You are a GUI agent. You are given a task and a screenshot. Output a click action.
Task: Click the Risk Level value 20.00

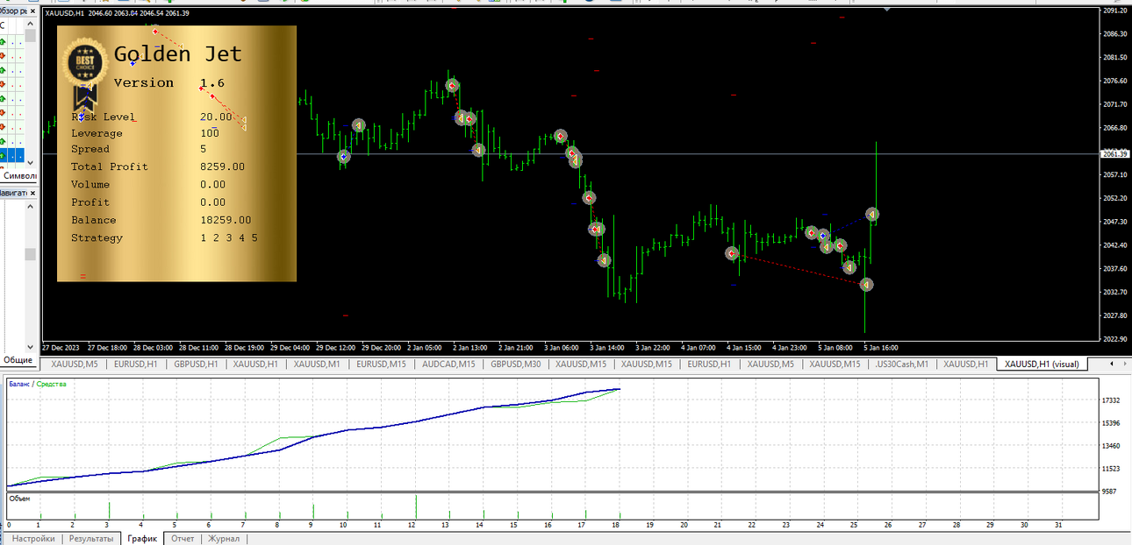click(x=217, y=117)
